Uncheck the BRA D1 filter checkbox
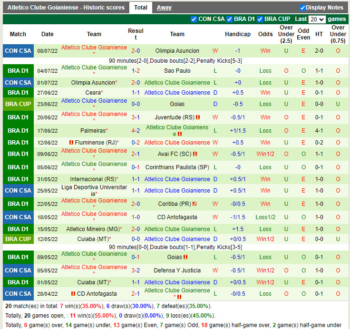This screenshot has height=329, width=350. point(229,19)
